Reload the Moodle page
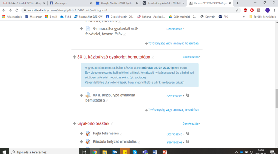 point(17,10)
